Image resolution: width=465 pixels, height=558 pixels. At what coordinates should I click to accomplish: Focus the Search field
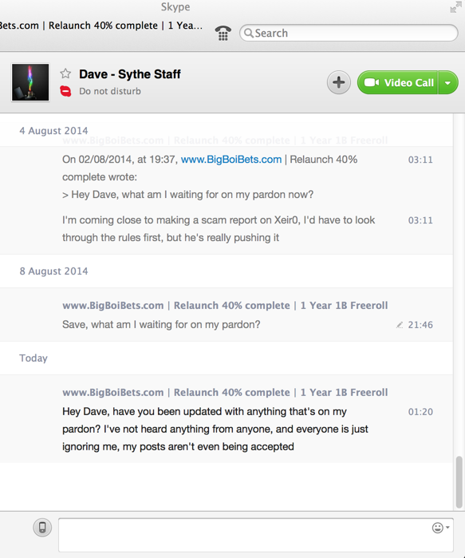click(349, 33)
